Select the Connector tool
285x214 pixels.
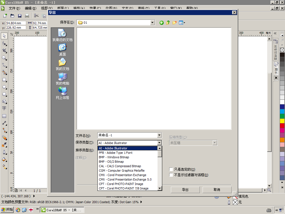(4, 130)
